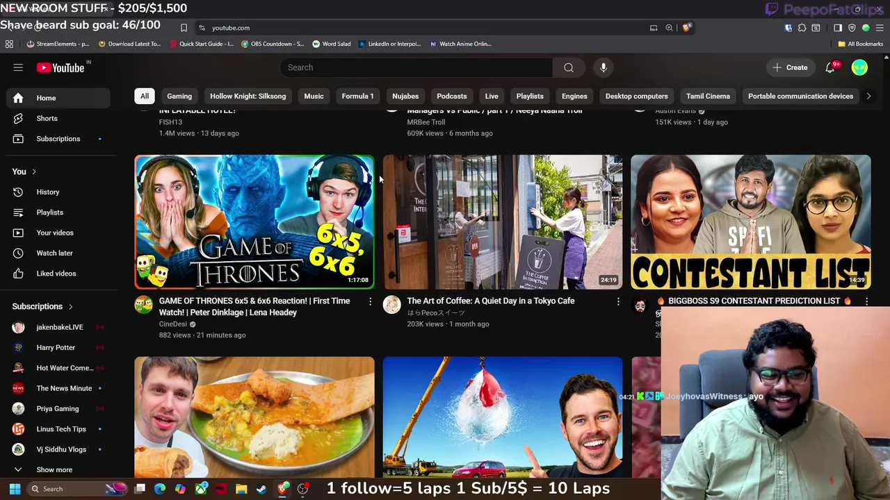Viewport: 890px width, 500px height.
Task: Open the notifications bell
Action: click(830, 67)
